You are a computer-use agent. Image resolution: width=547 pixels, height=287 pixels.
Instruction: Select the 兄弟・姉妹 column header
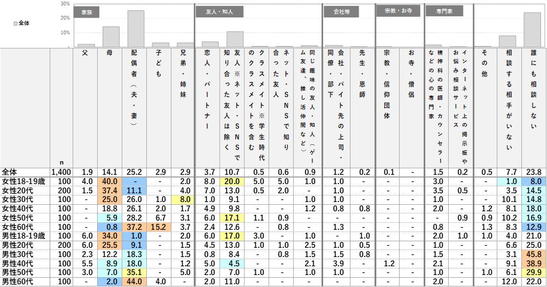point(183,108)
